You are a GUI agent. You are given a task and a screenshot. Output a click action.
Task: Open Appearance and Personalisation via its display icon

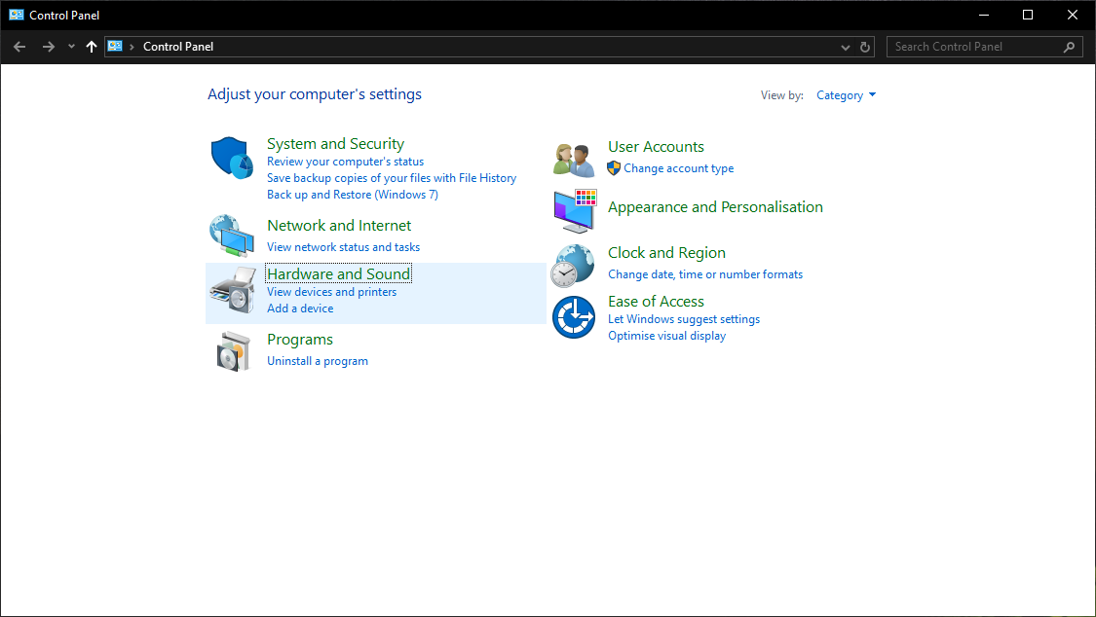click(573, 209)
